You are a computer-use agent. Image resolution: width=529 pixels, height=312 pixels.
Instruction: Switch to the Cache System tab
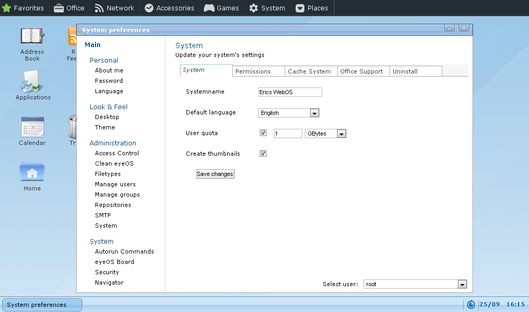click(x=311, y=71)
